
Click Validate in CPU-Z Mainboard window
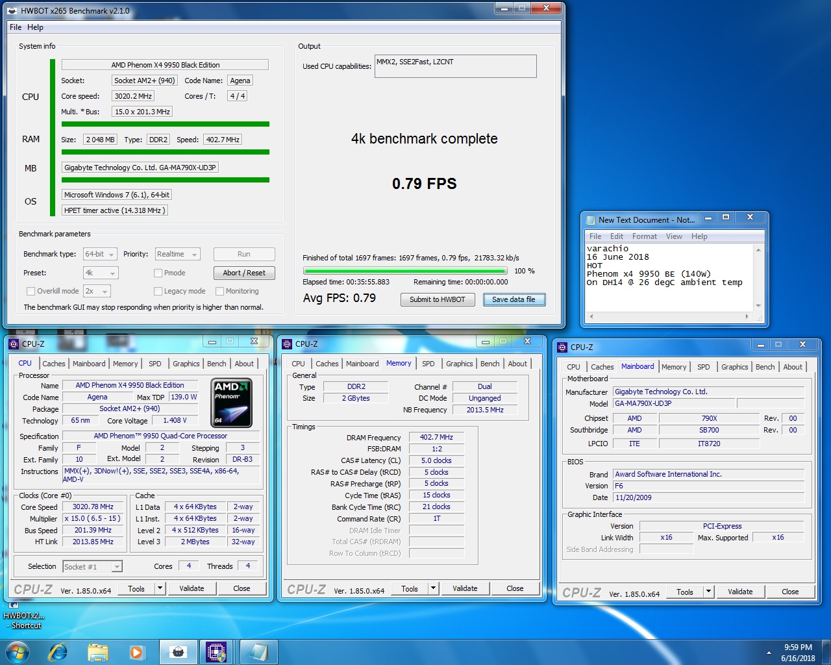pos(740,592)
